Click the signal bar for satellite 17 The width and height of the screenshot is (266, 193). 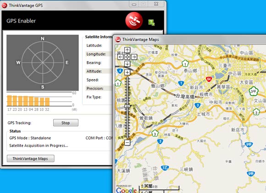click(9, 101)
